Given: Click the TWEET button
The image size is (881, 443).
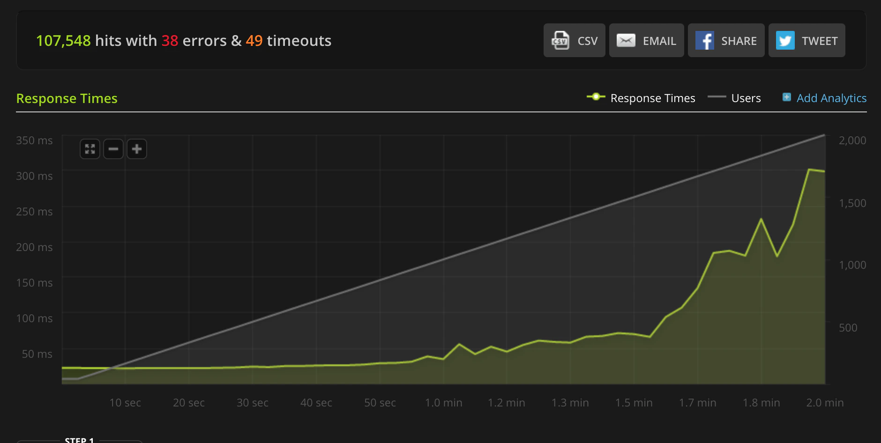Looking at the screenshot, I should [x=807, y=40].
